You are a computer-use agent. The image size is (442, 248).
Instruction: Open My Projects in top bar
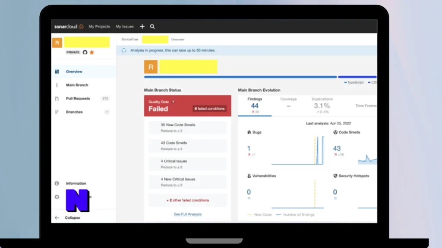[99, 26]
